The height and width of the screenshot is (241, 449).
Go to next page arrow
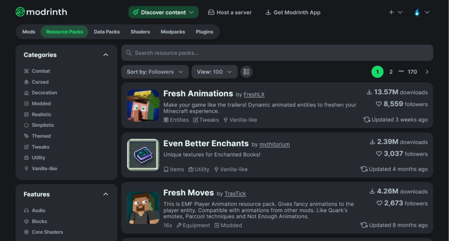pos(427,72)
